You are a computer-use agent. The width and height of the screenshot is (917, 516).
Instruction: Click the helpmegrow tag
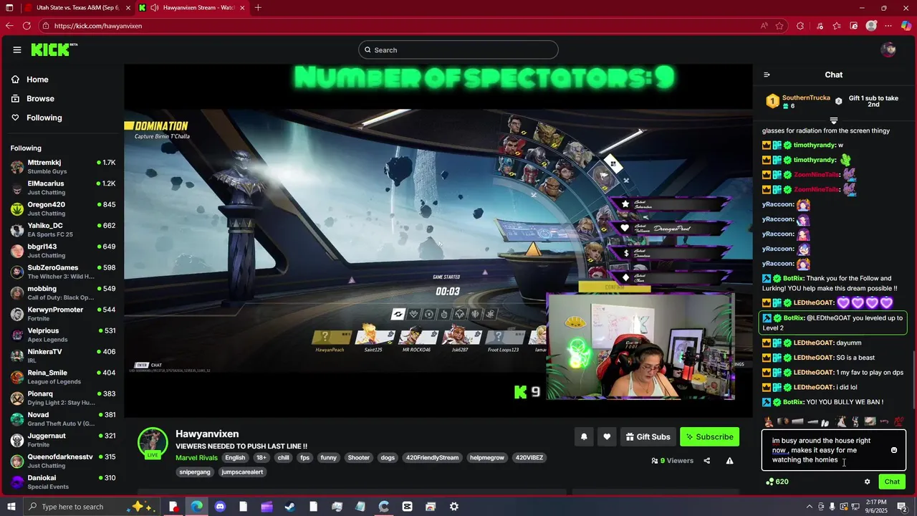click(x=487, y=458)
